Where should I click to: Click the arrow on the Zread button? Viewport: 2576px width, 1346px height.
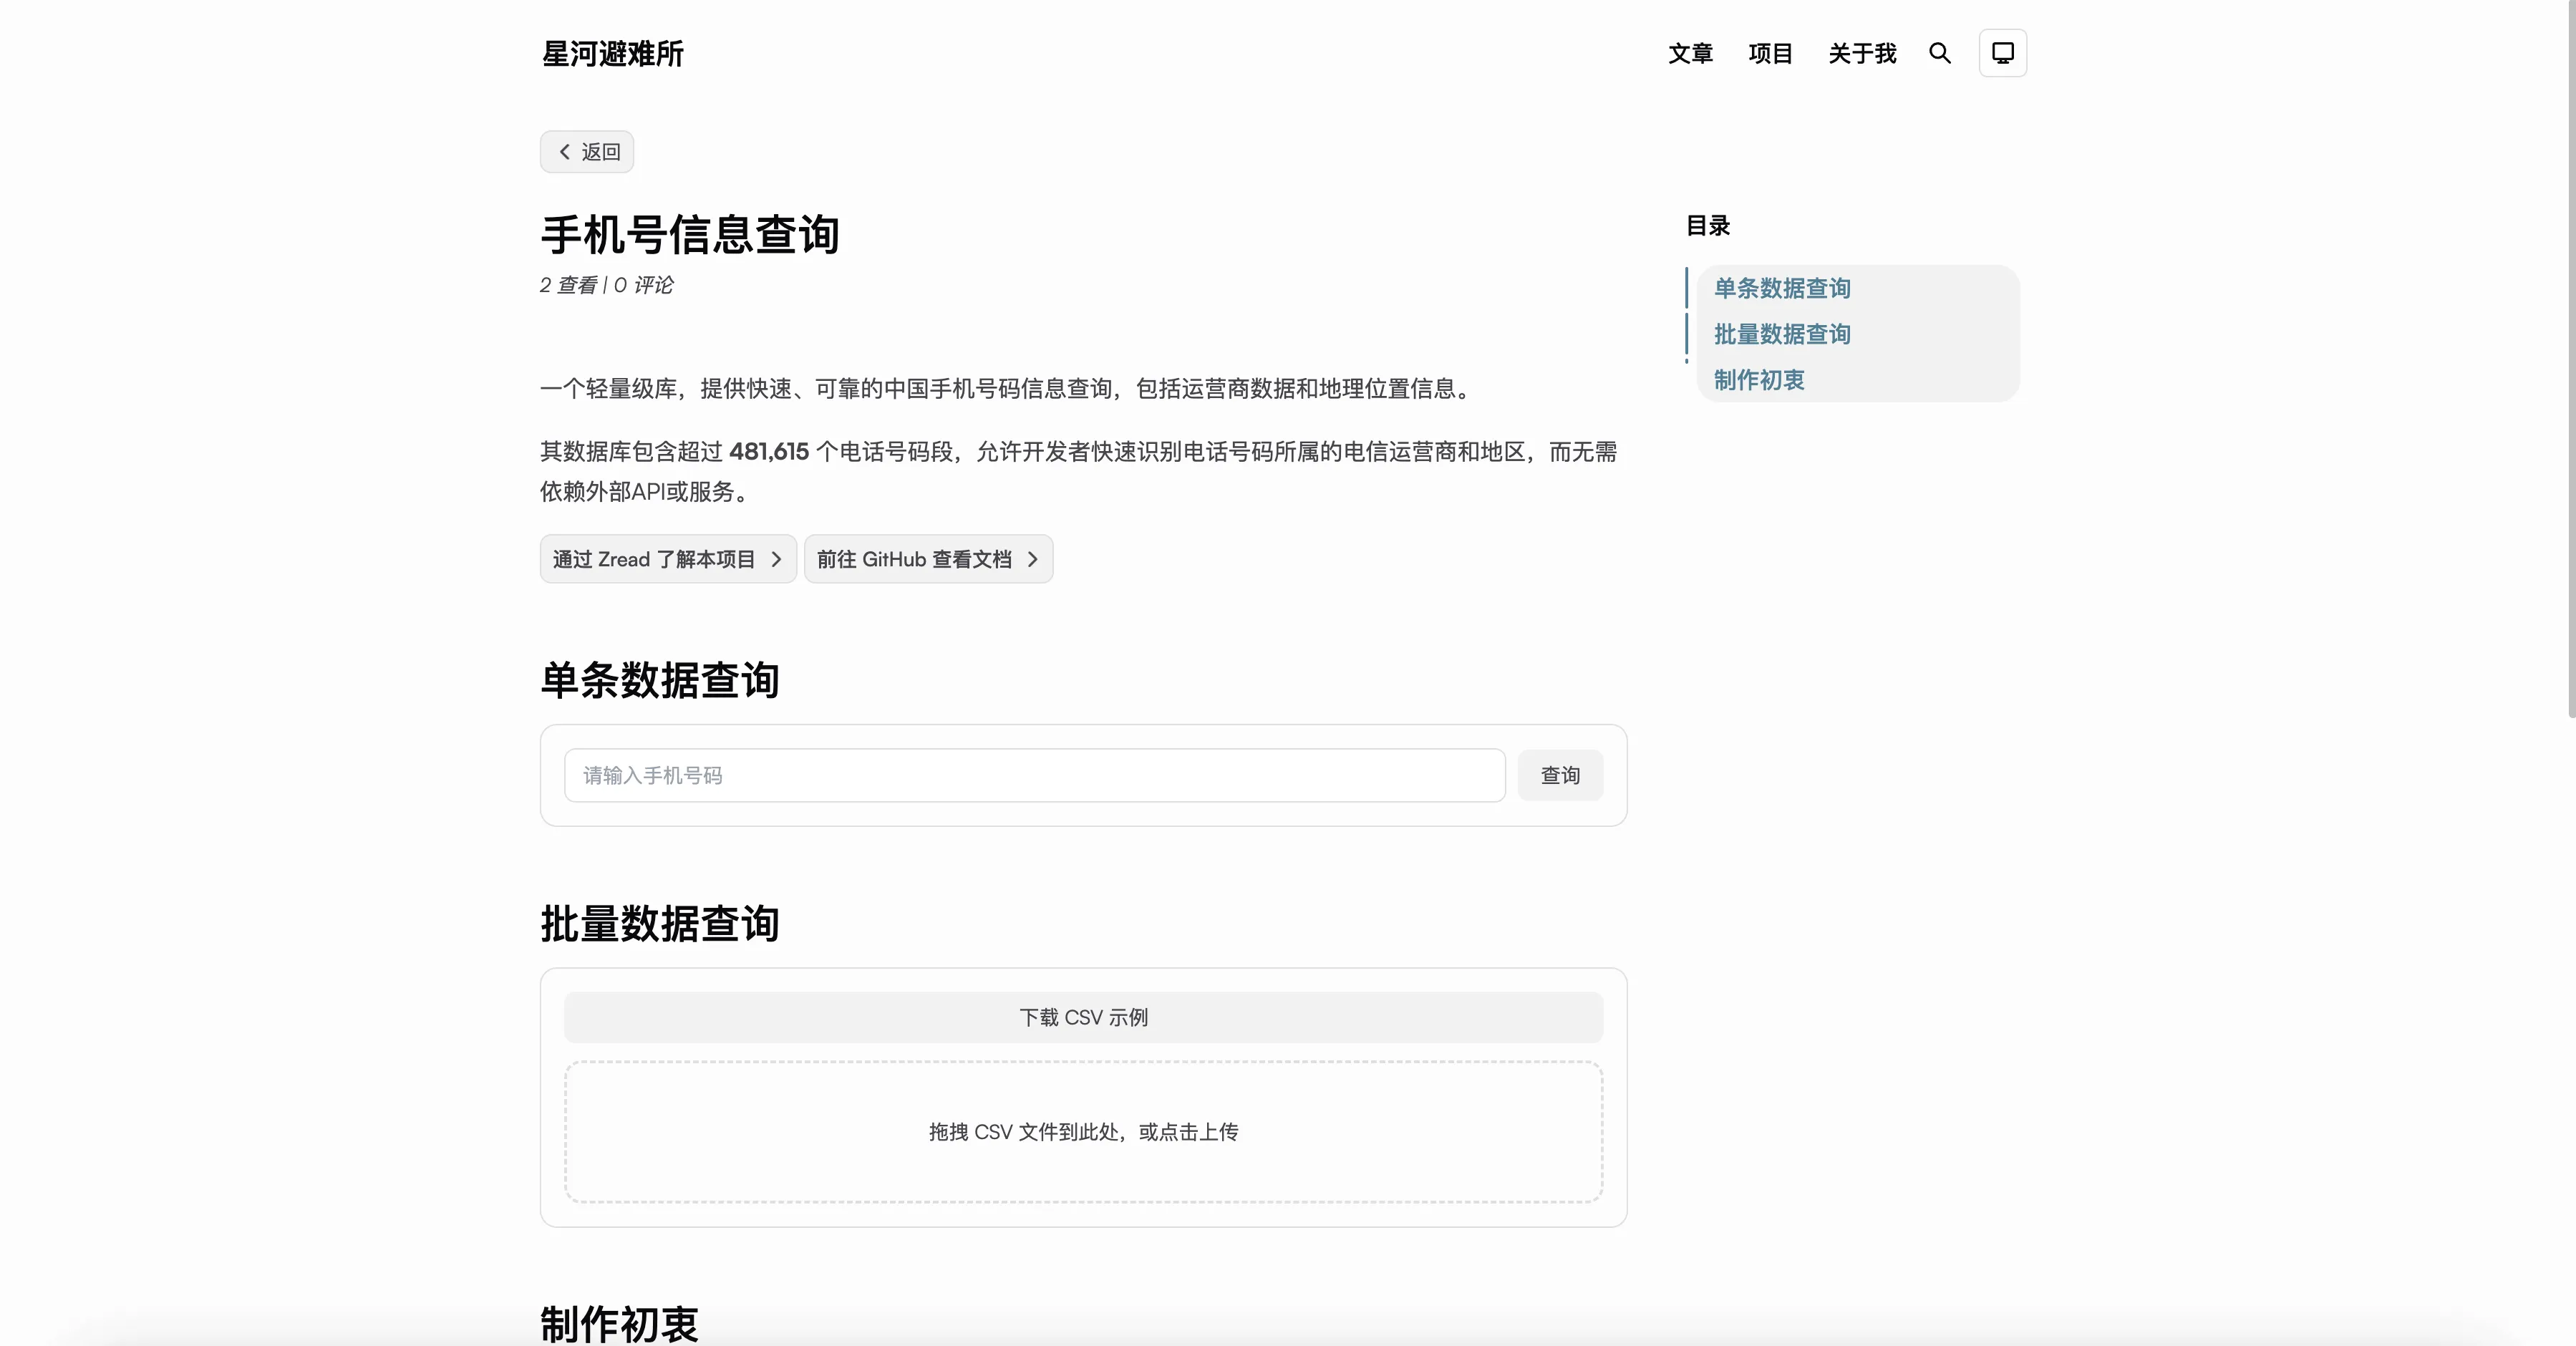point(778,559)
